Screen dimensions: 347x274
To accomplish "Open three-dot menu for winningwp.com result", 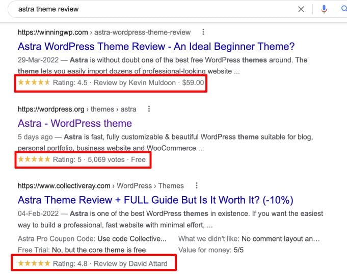I will point(203,32).
